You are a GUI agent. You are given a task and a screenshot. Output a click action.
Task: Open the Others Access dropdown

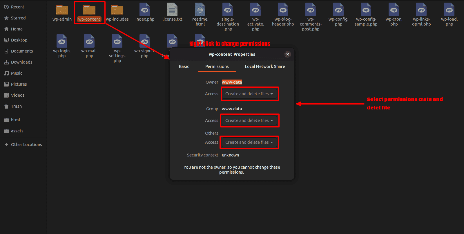(249, 142)
